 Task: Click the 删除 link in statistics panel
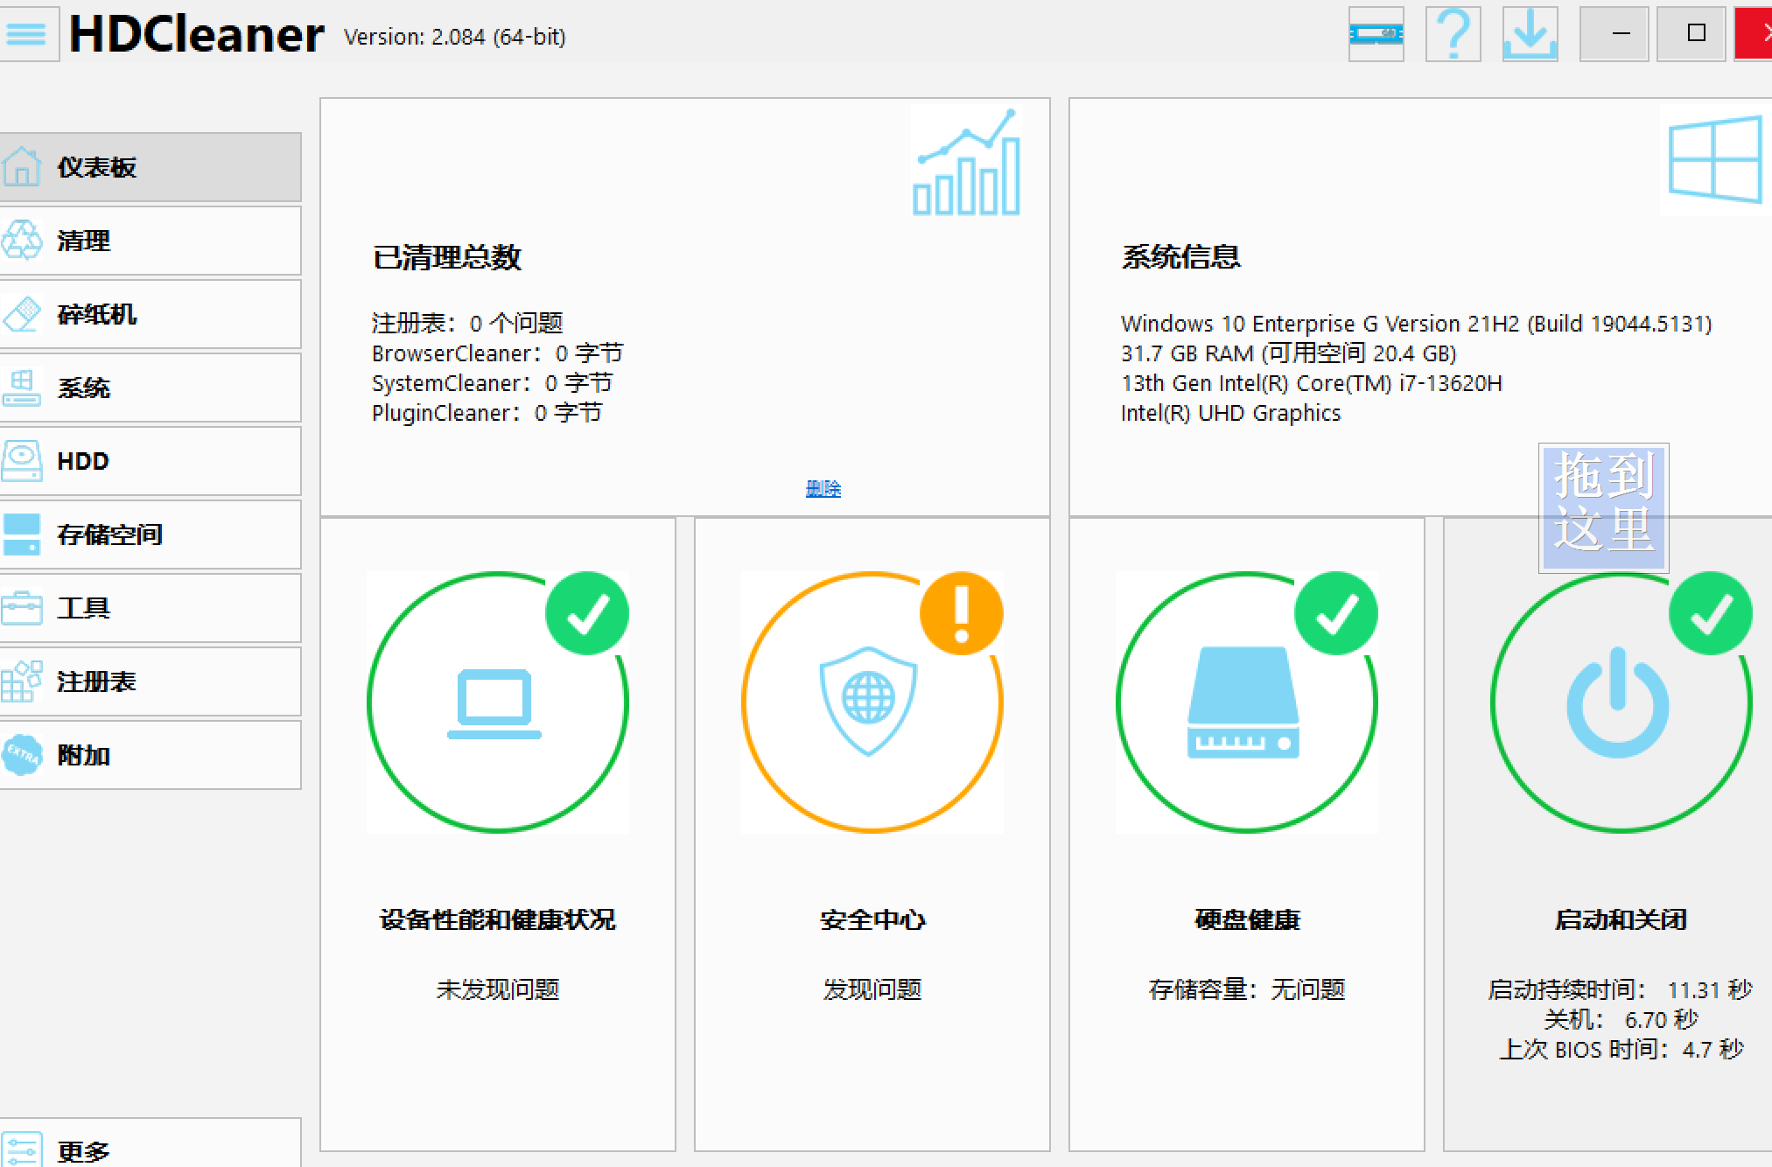coord(823,488)
